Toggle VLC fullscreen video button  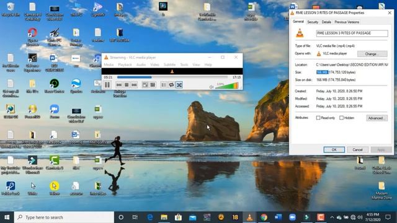(x=145, y=85)
